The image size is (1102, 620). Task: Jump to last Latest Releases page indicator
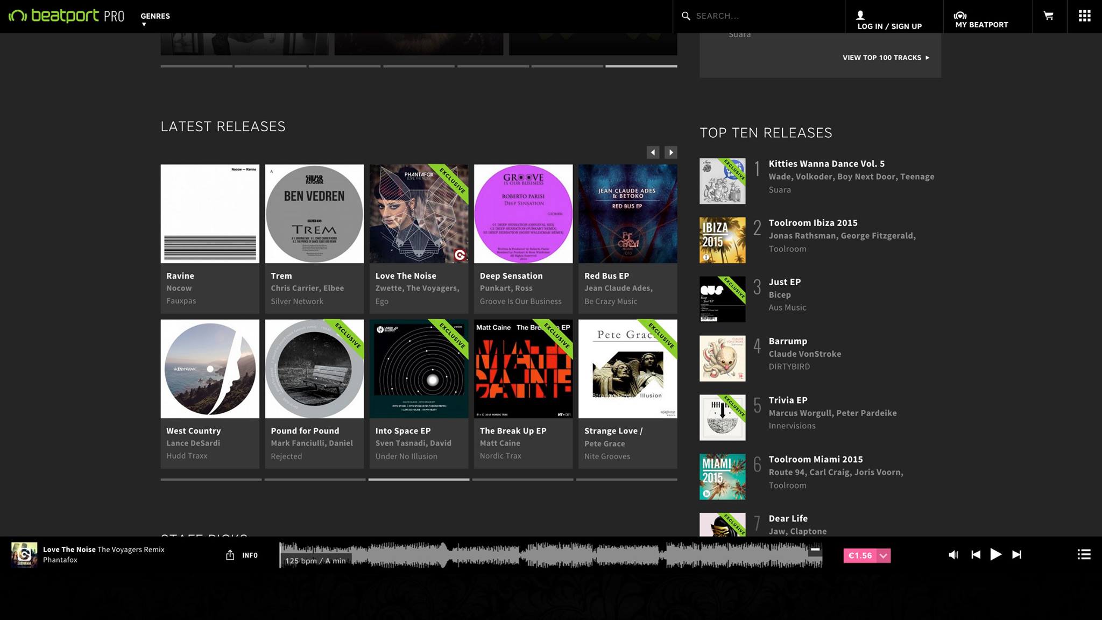pos(627,480)
